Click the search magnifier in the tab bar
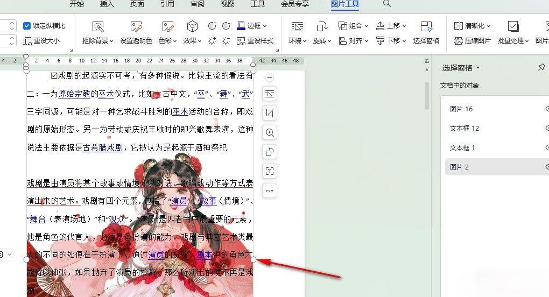 click(387, 4)
